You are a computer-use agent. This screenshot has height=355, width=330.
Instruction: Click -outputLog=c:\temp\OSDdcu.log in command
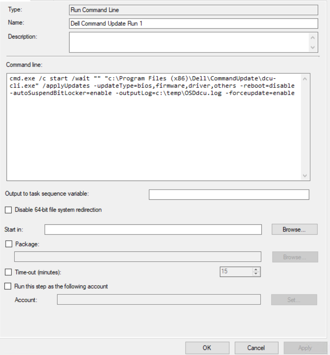pos(168,93)
